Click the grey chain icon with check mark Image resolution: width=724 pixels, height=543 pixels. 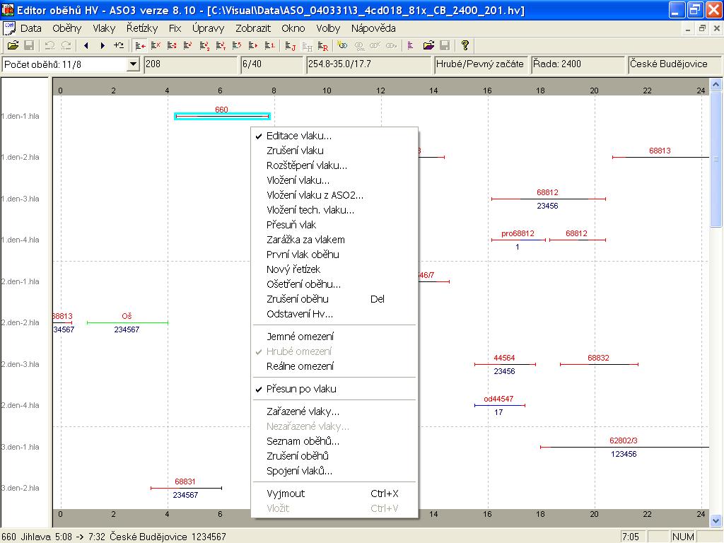coord(375,45)
